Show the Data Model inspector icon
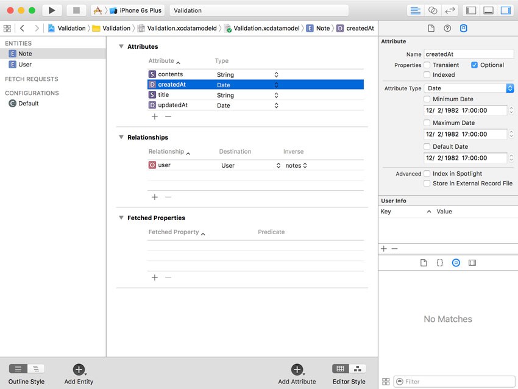This screenshot has width=518, height=389. point(464,29)
